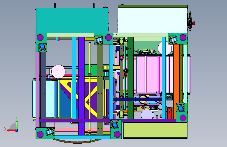Click the red emergency stop knob on the valve assembly

tap(193, 23)
